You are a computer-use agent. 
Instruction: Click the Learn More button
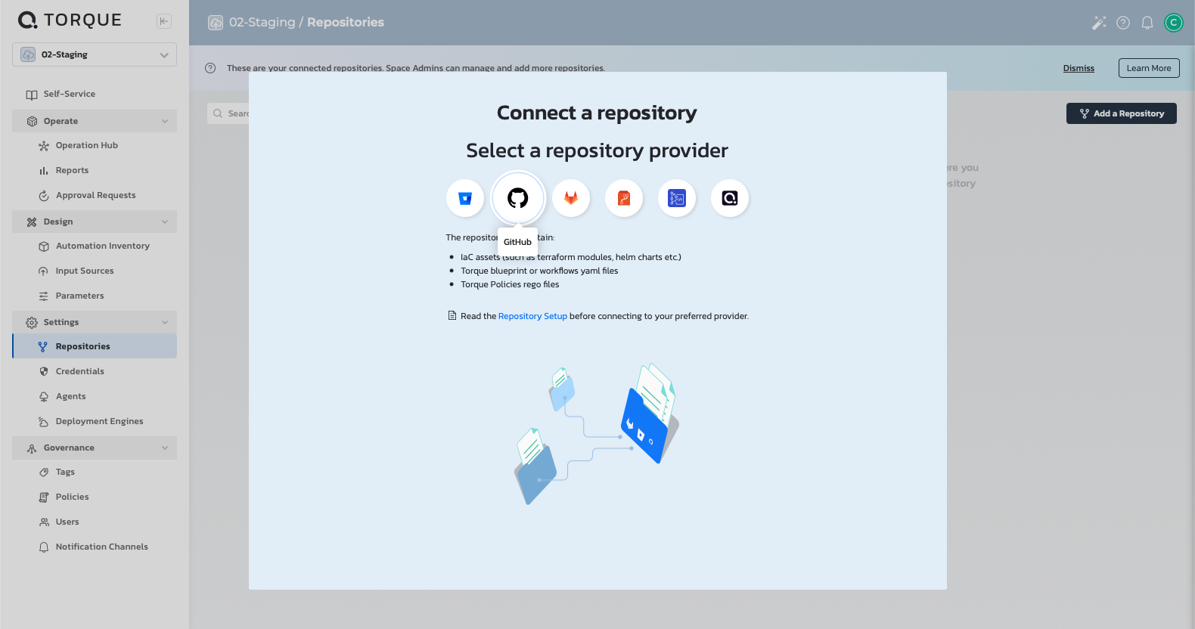point(1149,68)
